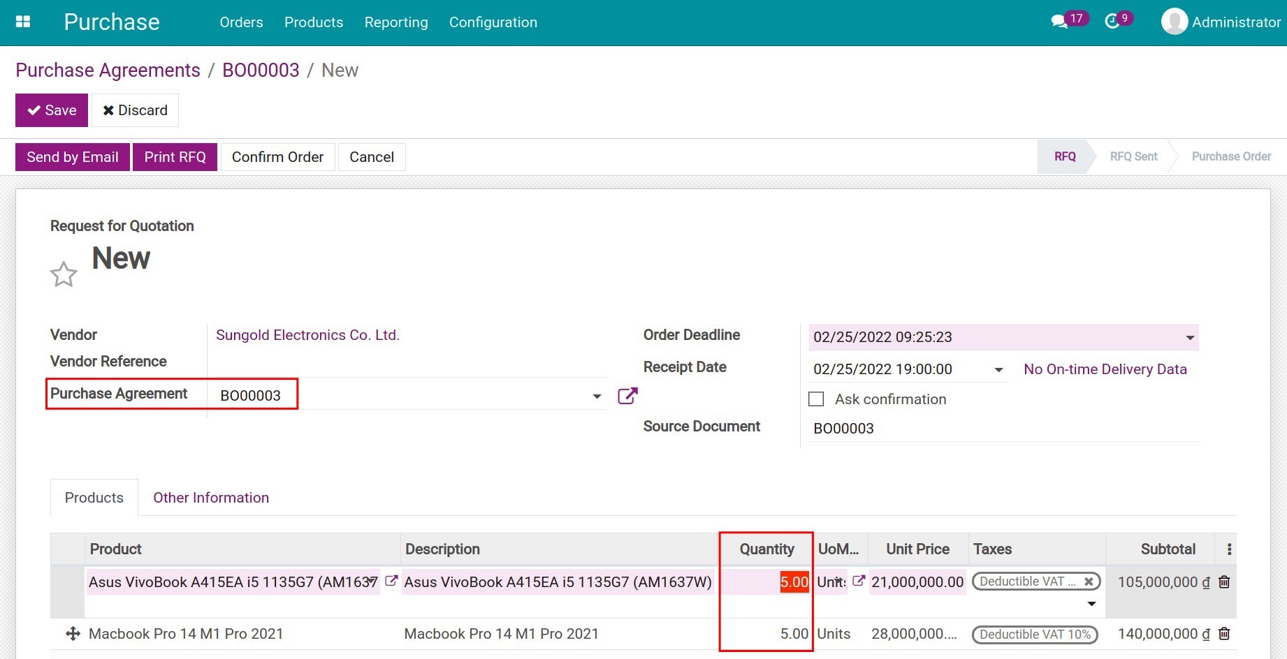1287x659 pixels.
Task: Open the Purchase Agreement record via external link icon
Action: coord(627,395)
